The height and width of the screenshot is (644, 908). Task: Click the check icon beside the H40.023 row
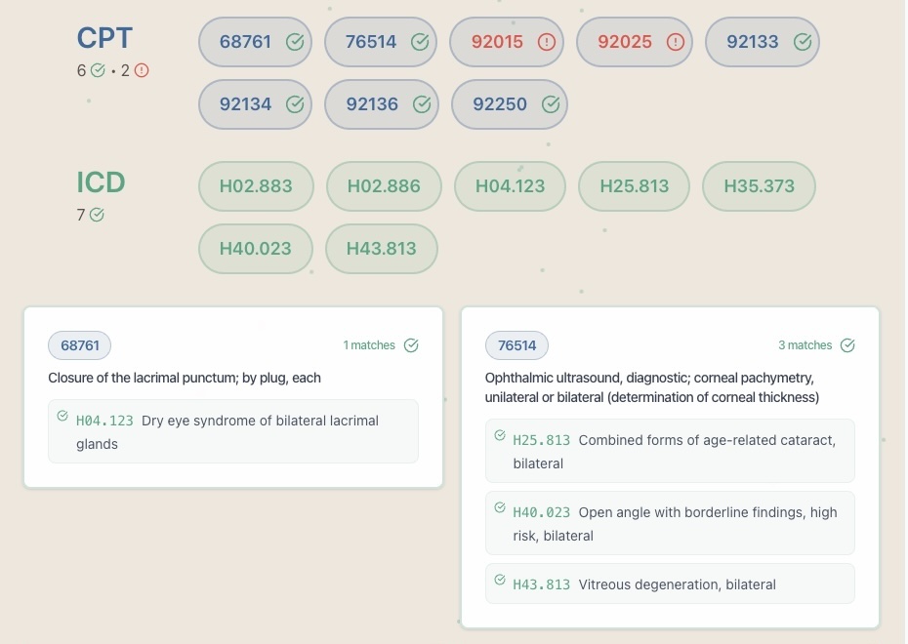[x=500, y=507]
